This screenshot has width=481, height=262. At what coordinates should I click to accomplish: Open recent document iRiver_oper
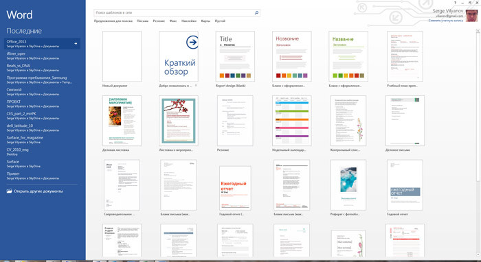click(42, 56)
